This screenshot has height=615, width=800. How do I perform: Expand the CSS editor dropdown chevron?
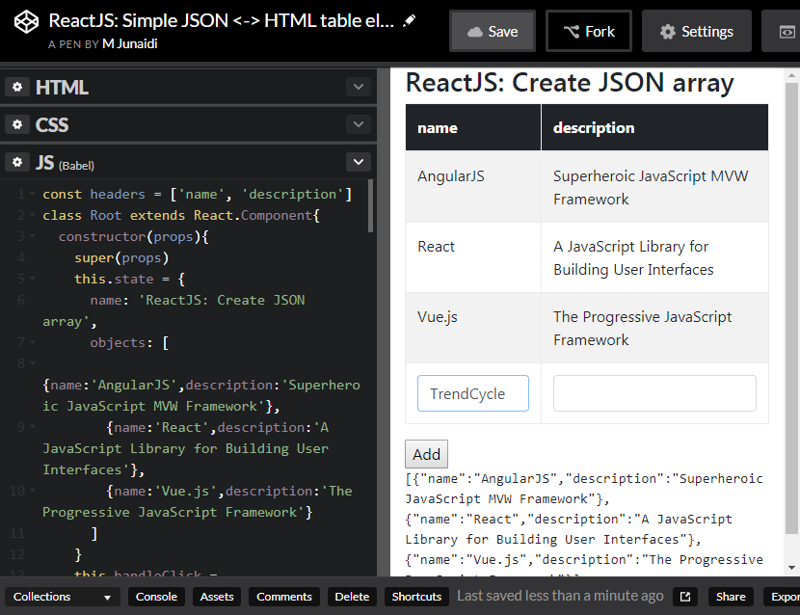pyautogui.click(x=359, y=124)
